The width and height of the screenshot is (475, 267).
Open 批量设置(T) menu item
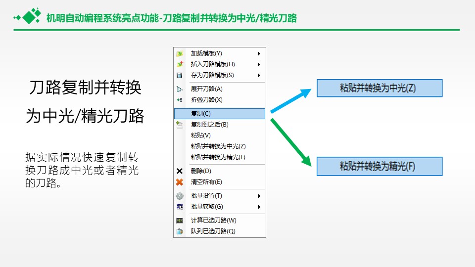tap(220, 196)
